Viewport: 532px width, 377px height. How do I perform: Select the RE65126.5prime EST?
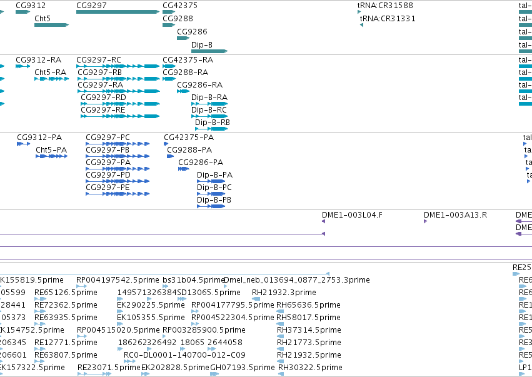(40, 299)
